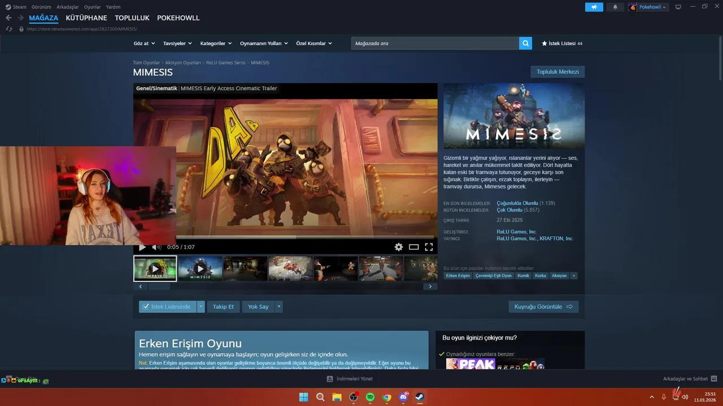The height and width of the screenshot is (406, 723).
Task: Open the POKEHOWLL profile tab
Action: click(x=178, y=18)
